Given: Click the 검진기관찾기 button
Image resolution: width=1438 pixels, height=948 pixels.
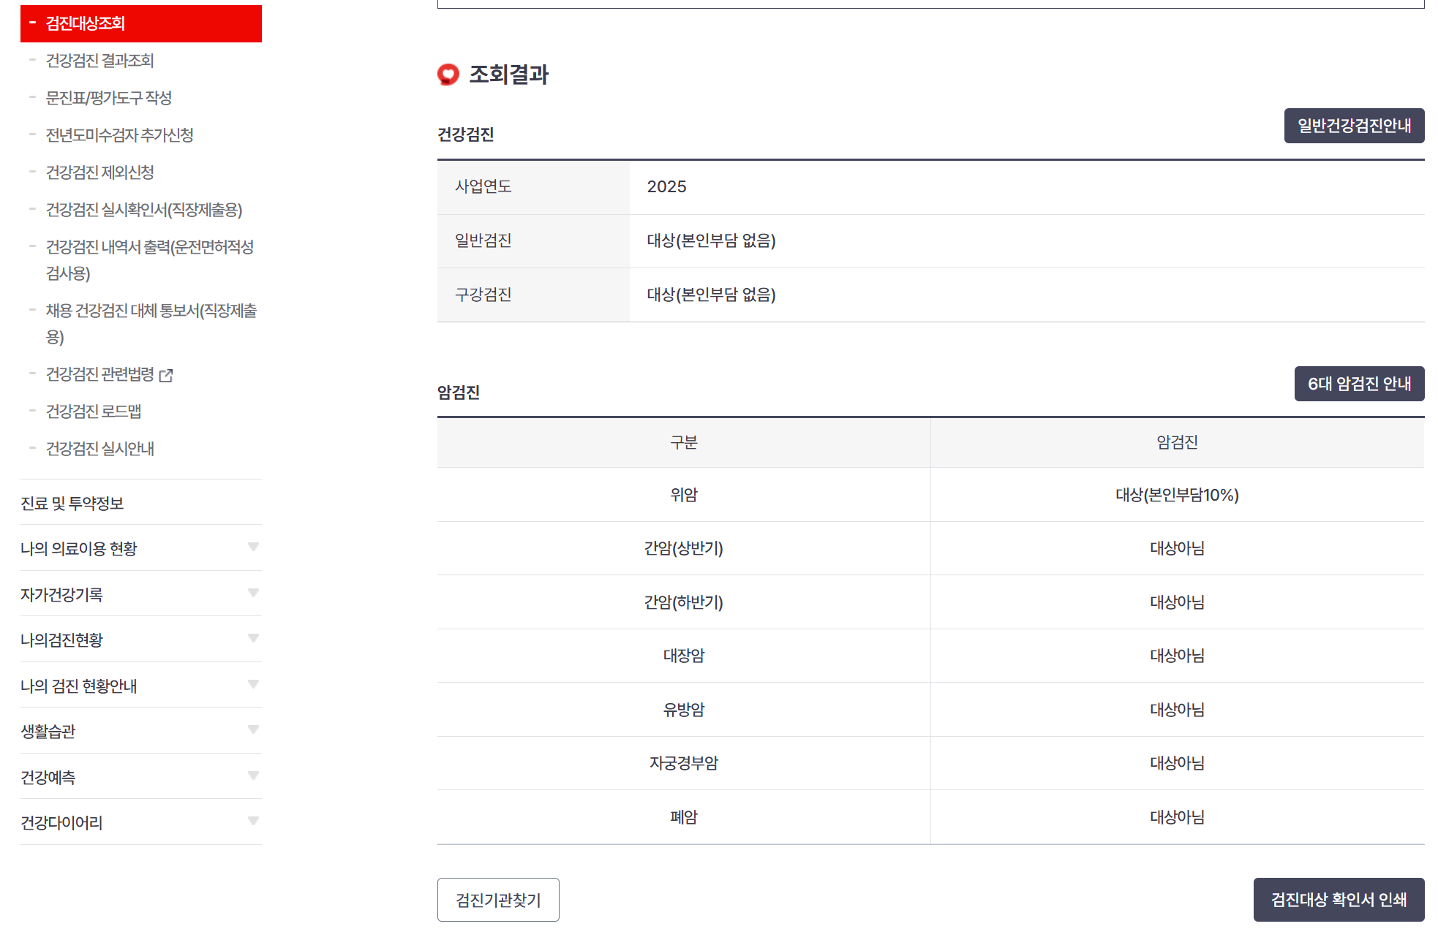Looking at the screenshot, I should [x=498, y=900].
